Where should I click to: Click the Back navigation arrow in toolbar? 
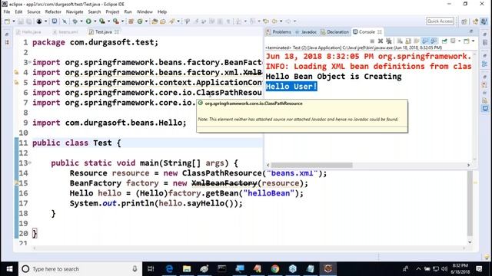(x=274, y=21)
